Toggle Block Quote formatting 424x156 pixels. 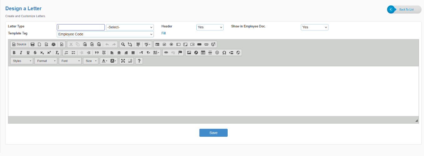click(97, 53)
